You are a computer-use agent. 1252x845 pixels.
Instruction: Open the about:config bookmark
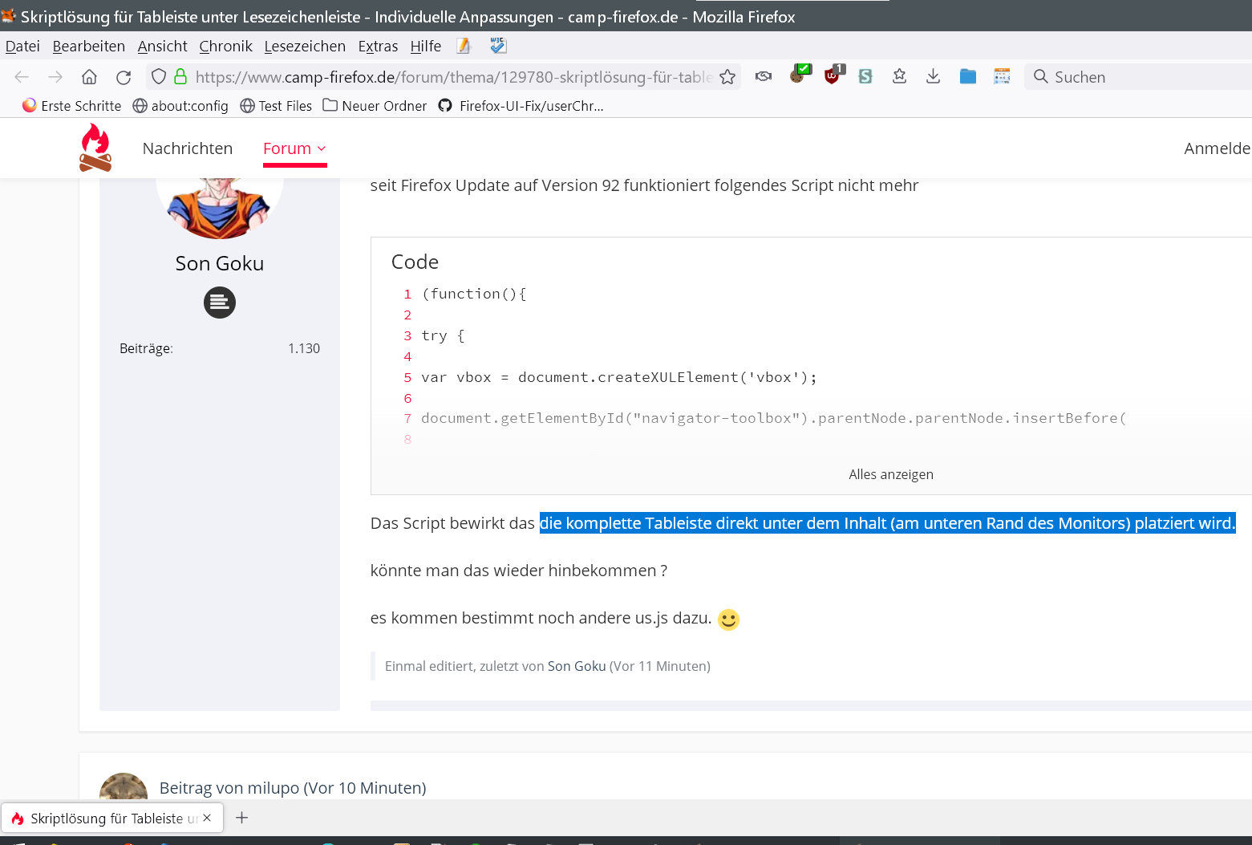[x=180, y=106]
